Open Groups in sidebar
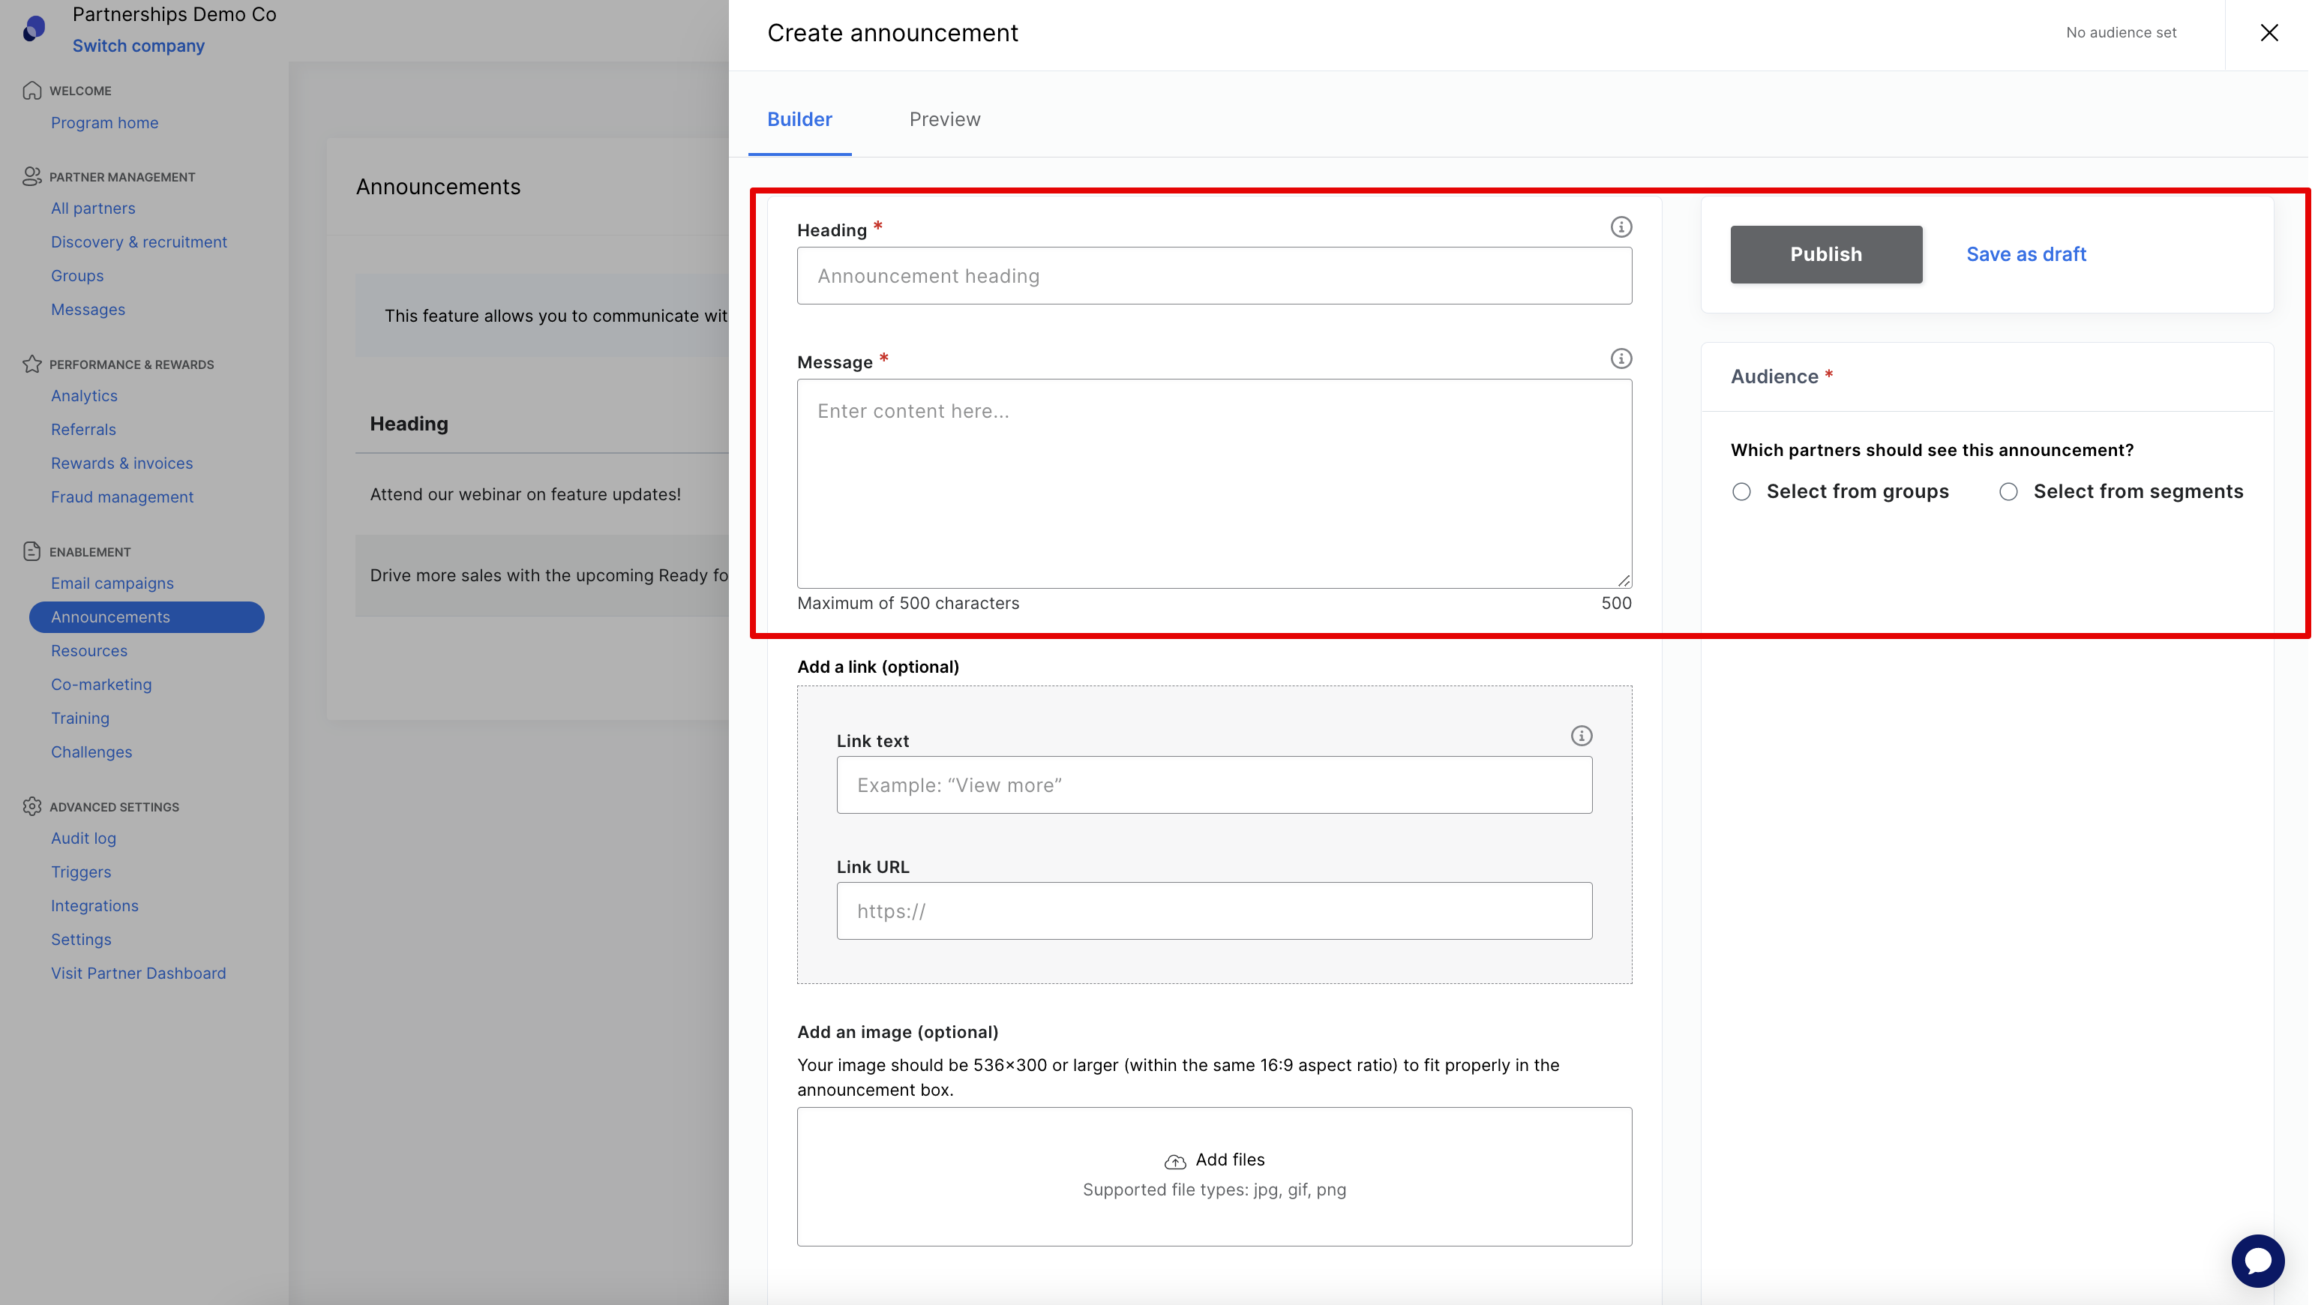 (77, 275)
